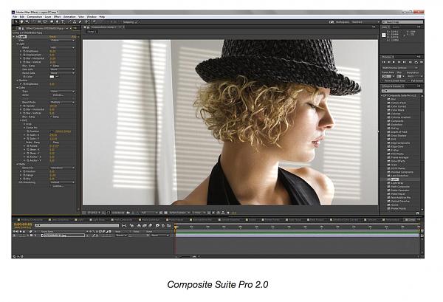The height and width of the screenshot is (302, 443).
Task: Open Blend Mode Multiply dropdown
Action: point(62,102)
